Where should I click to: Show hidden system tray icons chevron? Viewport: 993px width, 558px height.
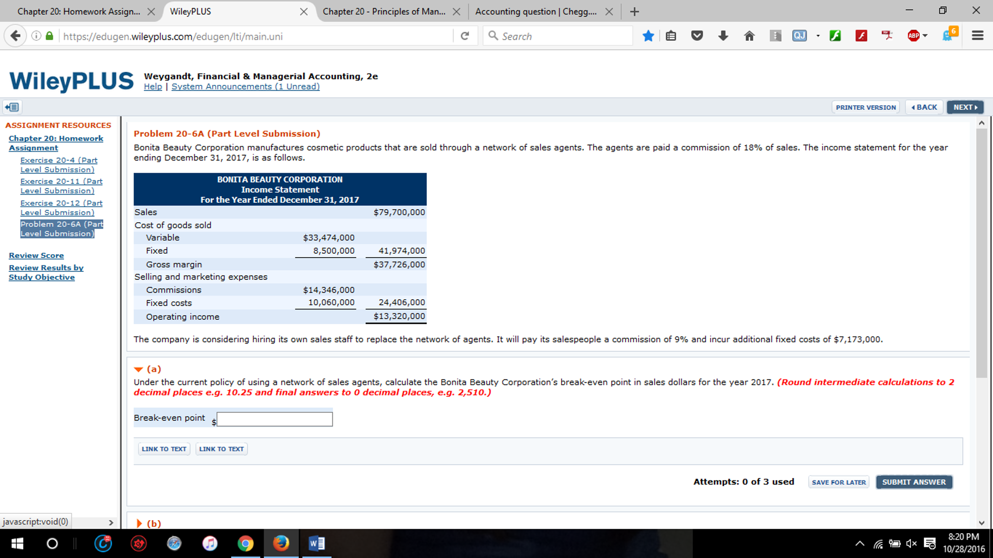[860, 543]
